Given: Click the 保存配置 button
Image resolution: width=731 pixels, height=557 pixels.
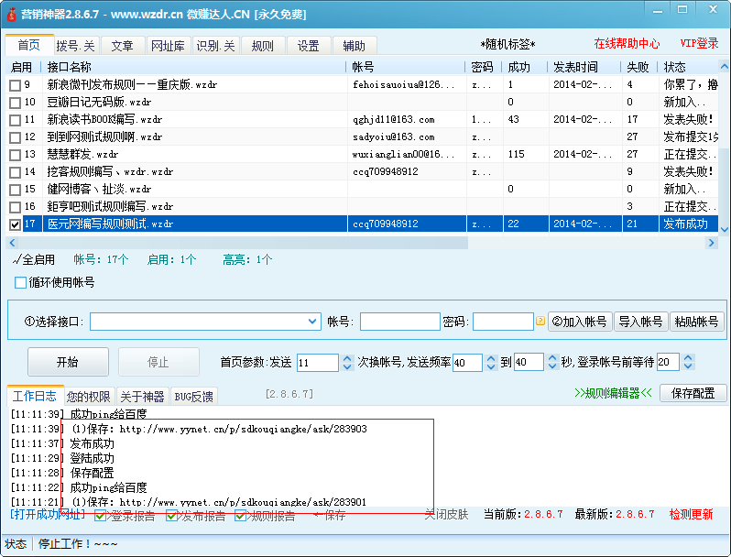Looking at the screenshot, I should [x=693, y=393].
